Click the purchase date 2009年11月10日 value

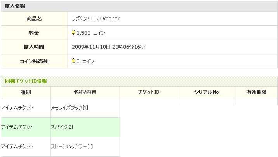(91, 47)
